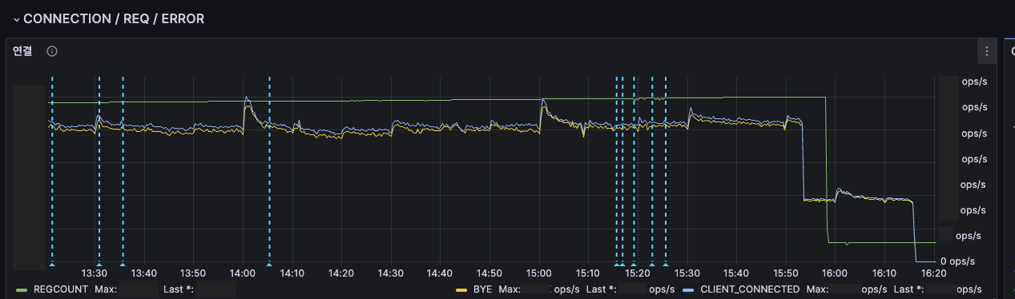This screenshot has width=1015, height=299.
Task: Open the 연결 panel title
Action: (22, 51)
